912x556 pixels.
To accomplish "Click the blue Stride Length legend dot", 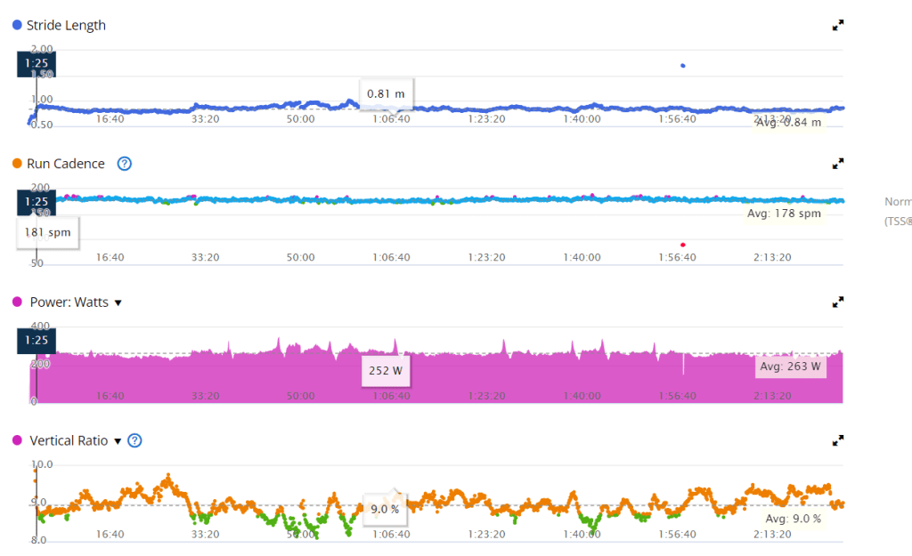I will click(x=17, y=25).
